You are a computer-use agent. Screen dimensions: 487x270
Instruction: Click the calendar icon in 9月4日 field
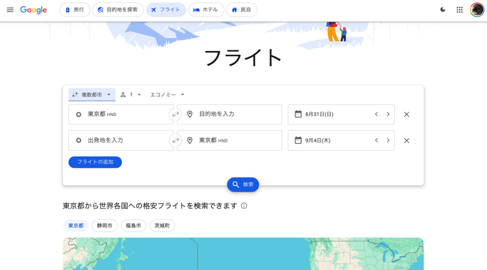(x=298, y=140)
